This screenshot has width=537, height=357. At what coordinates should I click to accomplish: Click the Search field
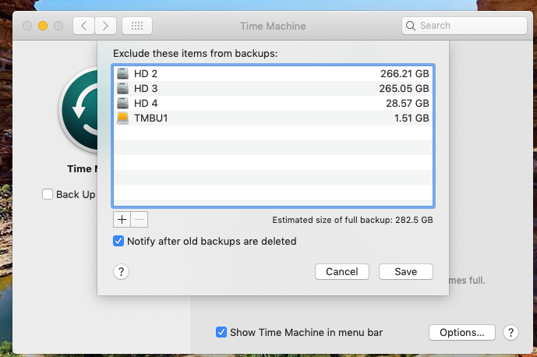pyautogui.click(x=465, y=26)
